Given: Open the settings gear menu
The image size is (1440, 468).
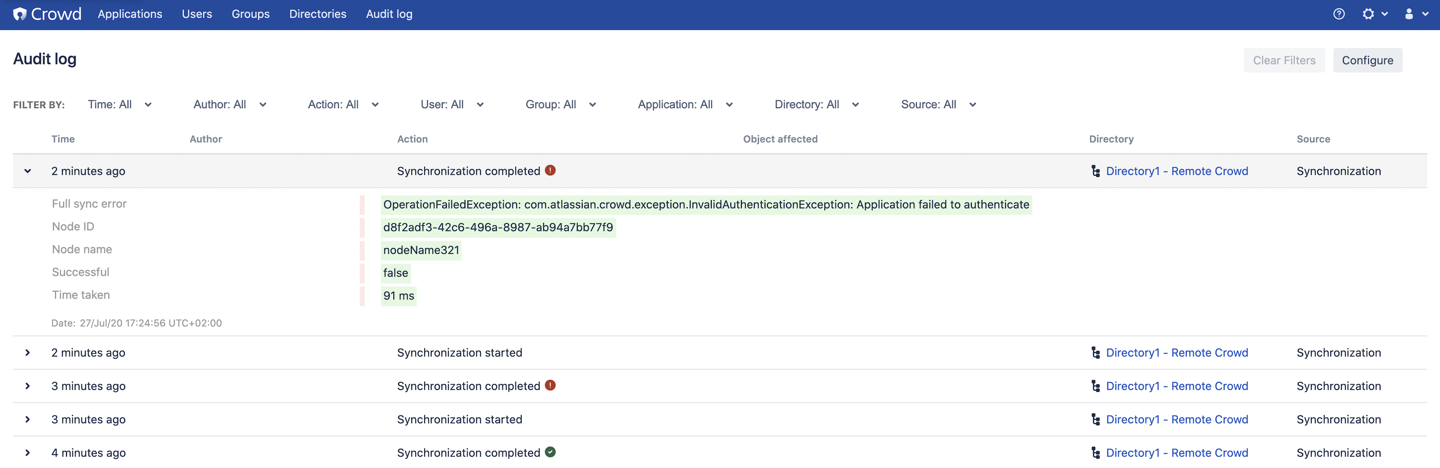Looking at the screenshot, I should click(x=1374, y=14).
